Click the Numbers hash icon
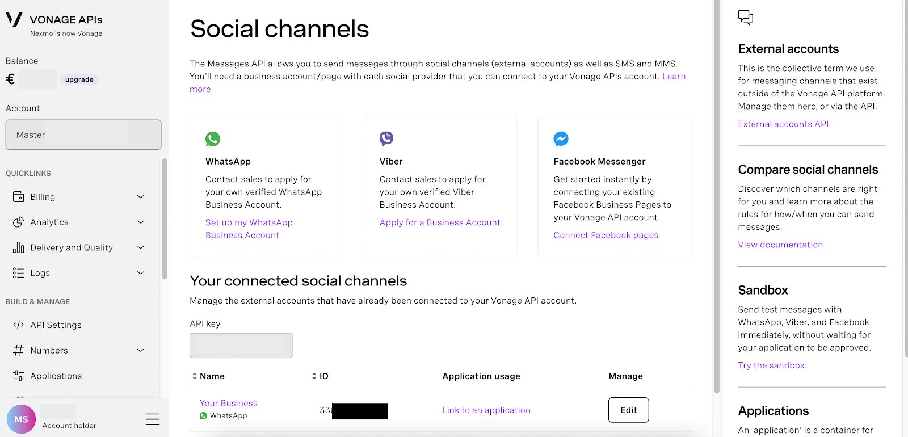 pos(19,351)
